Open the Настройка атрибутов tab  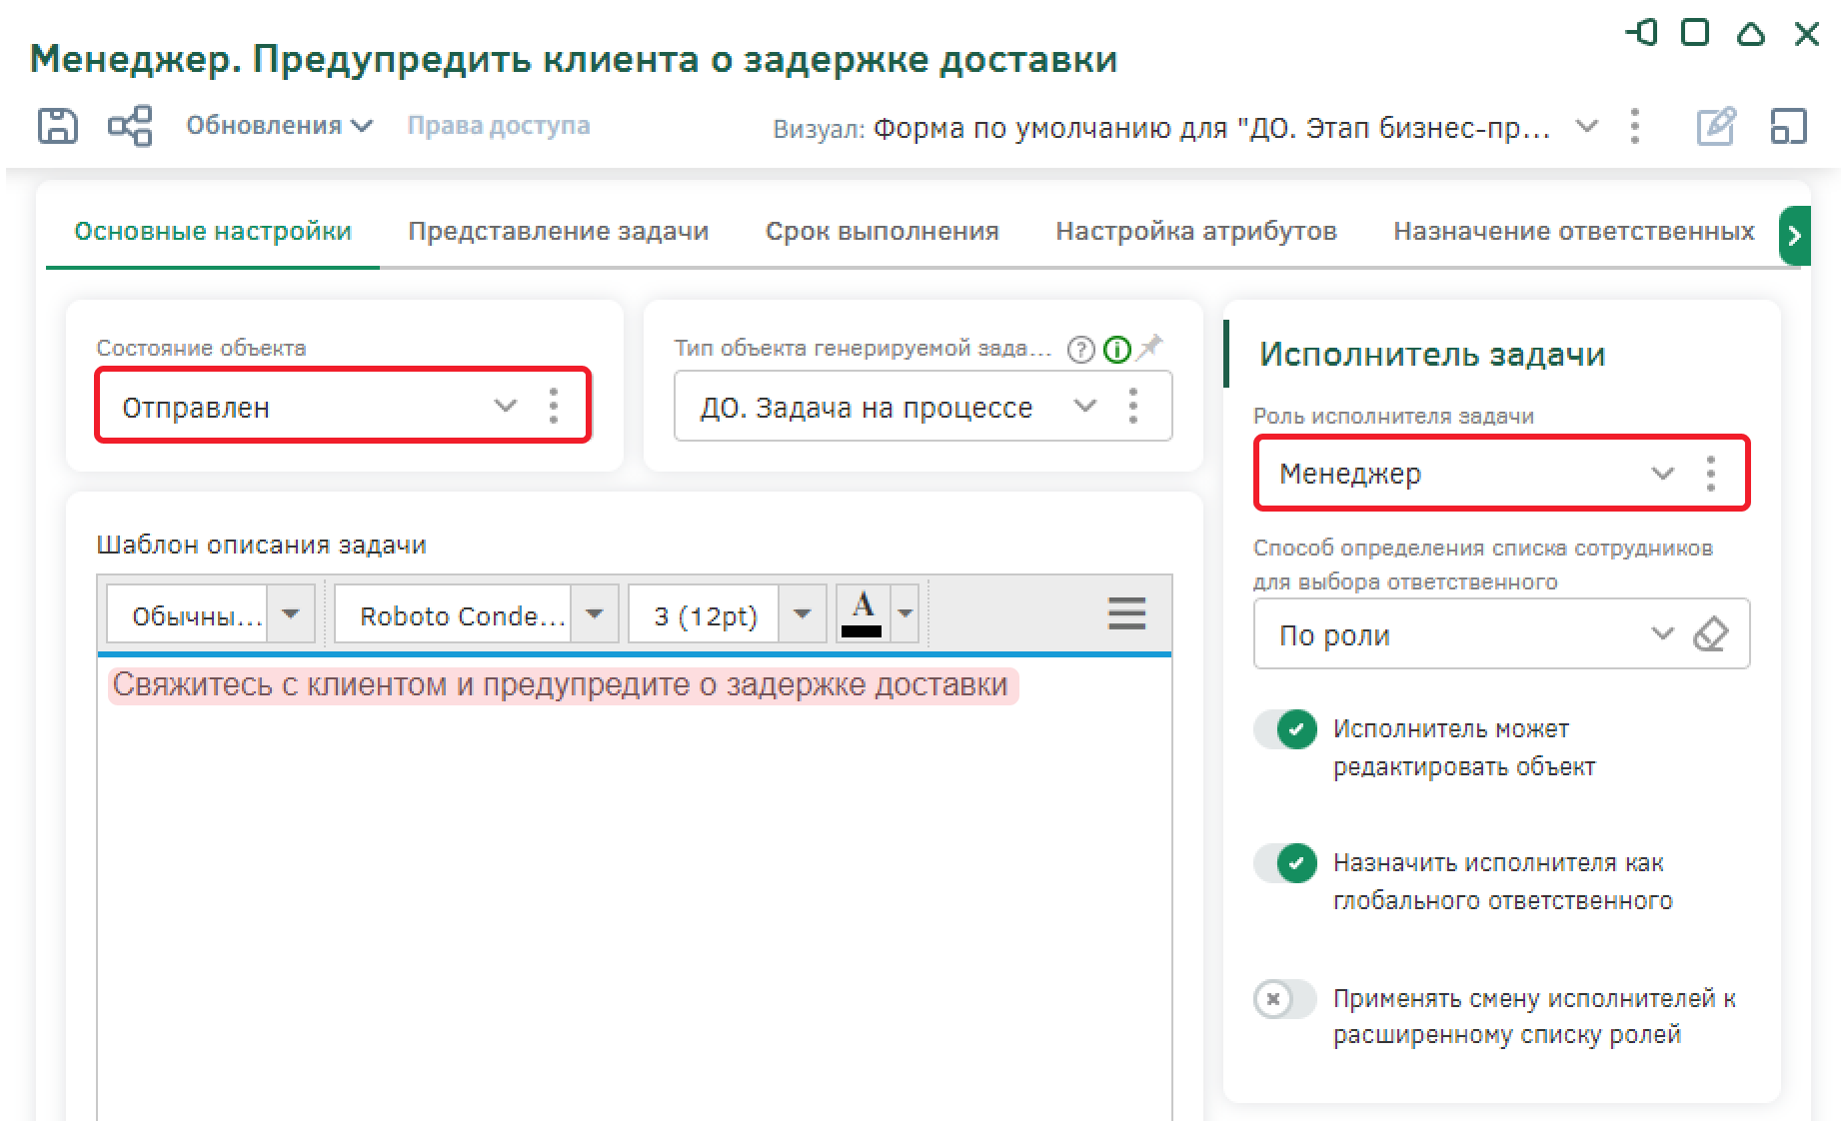1195,232
